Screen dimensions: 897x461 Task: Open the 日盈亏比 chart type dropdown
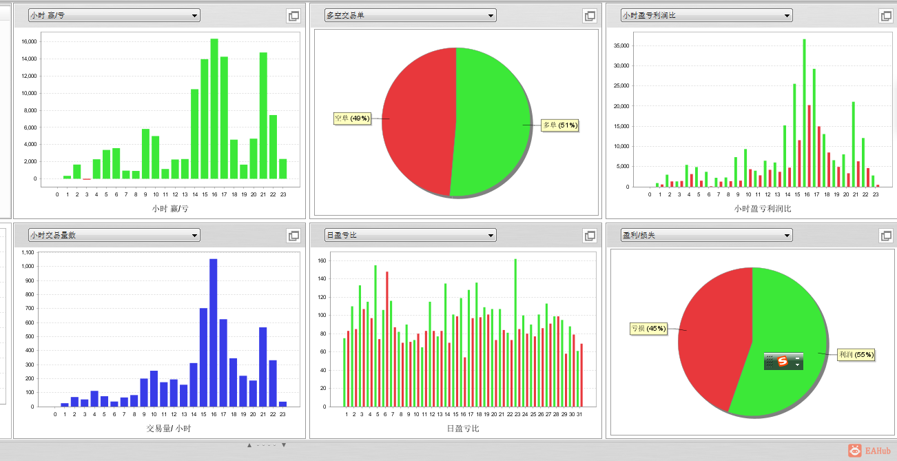point(411,236)
